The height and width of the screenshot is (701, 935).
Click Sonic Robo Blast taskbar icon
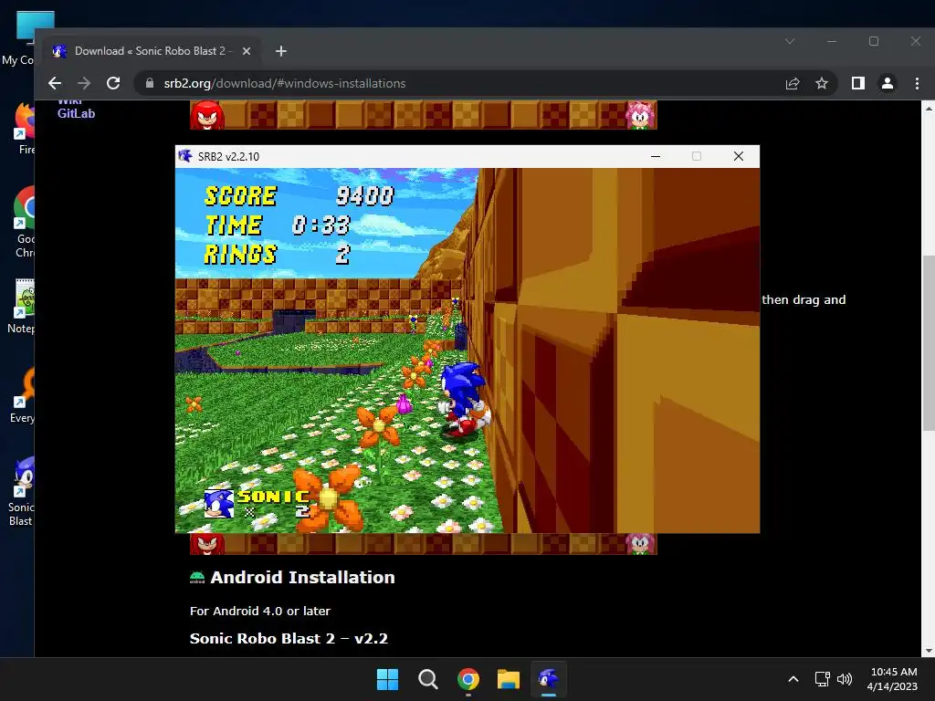(x=549, y=679)
